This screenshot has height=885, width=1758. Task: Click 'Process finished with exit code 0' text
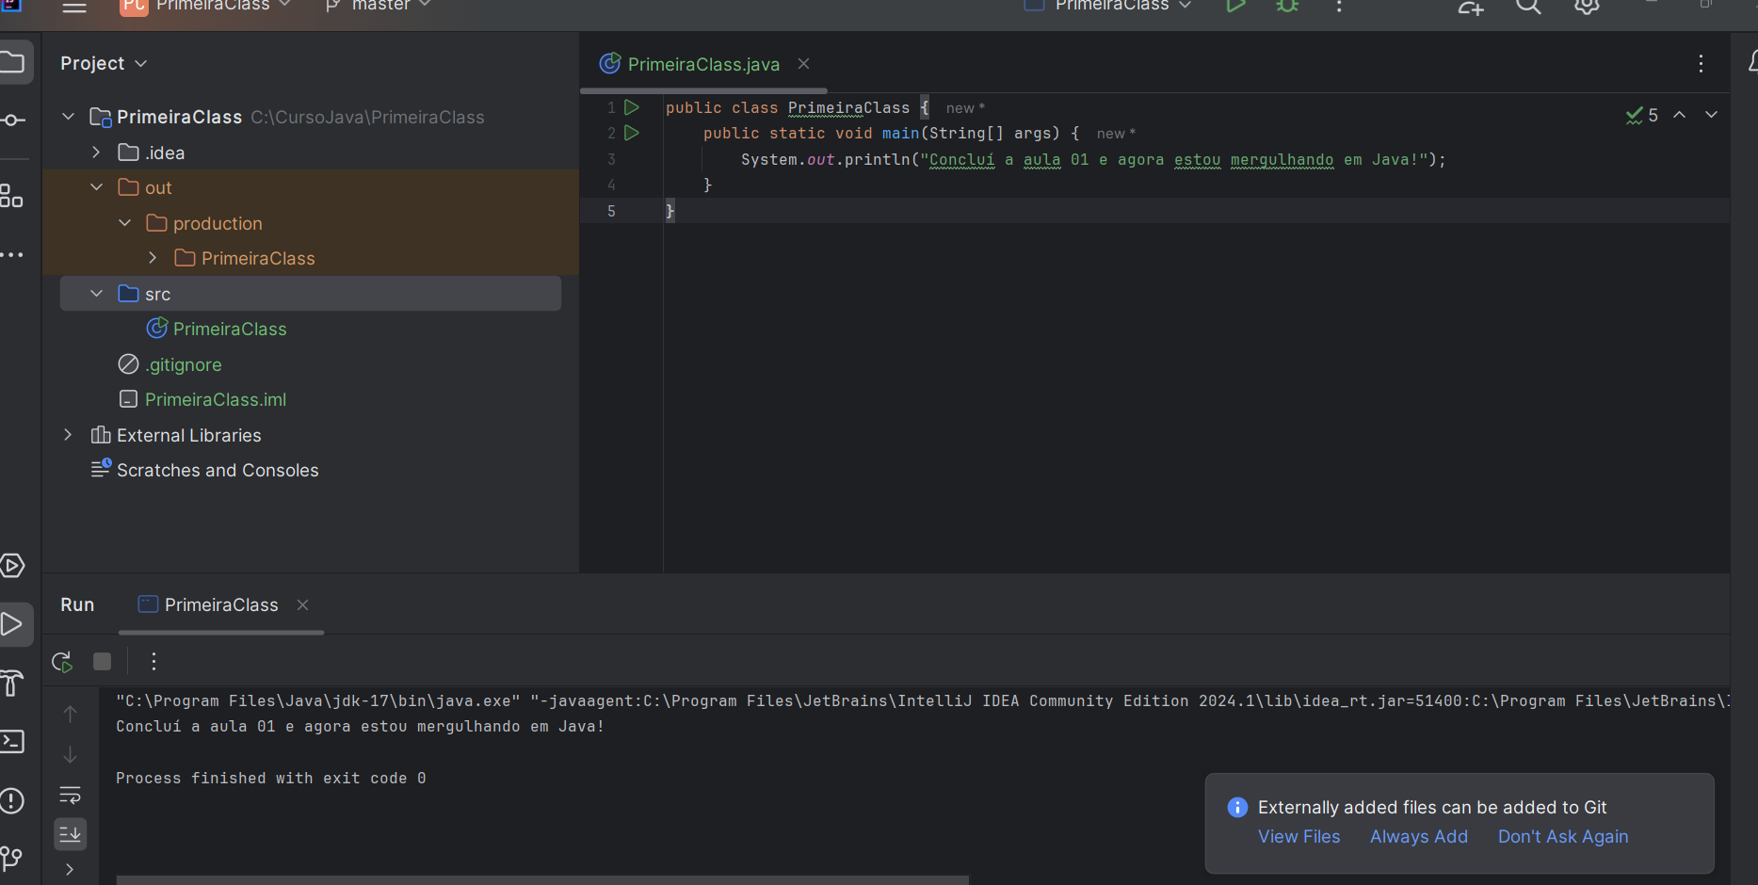pyautogui.click(x=271, y=778)
